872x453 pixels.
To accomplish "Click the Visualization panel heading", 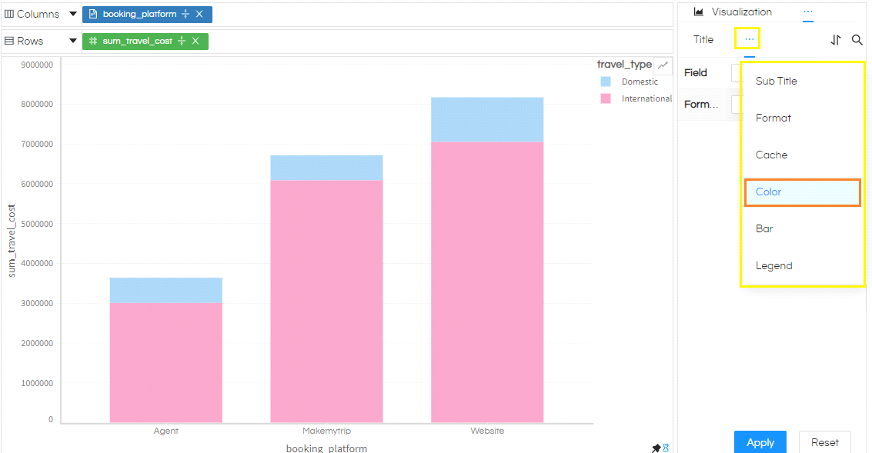I will (x=741, y=12).
